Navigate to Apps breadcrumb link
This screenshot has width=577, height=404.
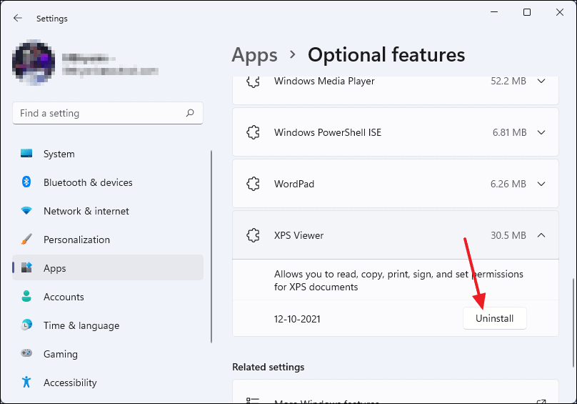pyautogui.click(x=254, y=55)
